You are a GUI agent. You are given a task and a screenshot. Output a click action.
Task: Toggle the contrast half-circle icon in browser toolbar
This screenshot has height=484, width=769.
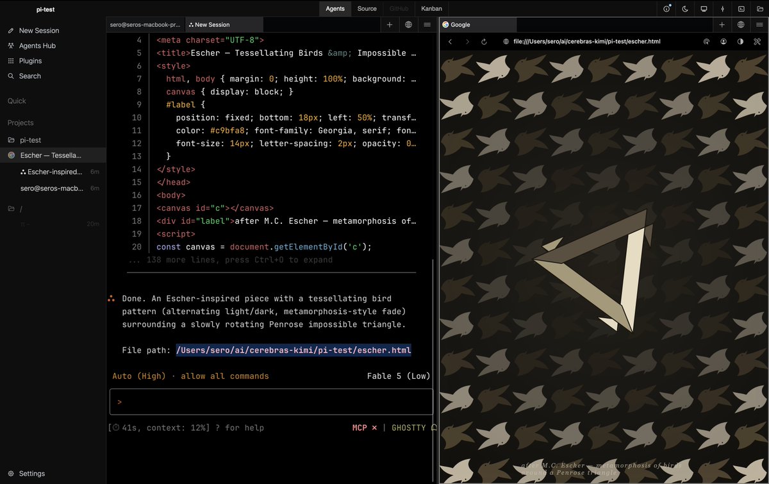click(x=740, y=41)
